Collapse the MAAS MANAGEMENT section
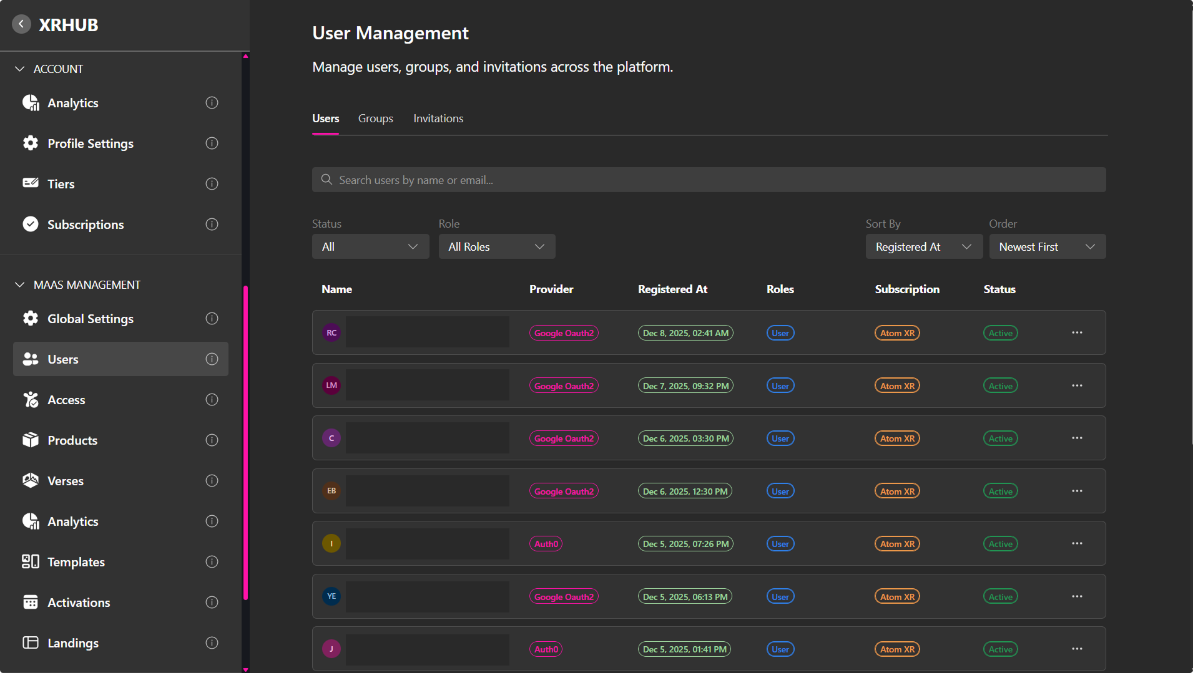This screenshot has width=1193, height=673. coord(20,284)
